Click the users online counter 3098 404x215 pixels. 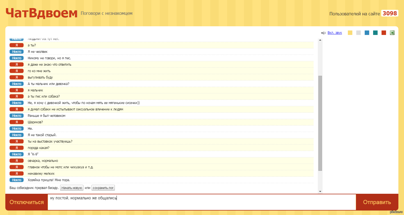point(390,13)
